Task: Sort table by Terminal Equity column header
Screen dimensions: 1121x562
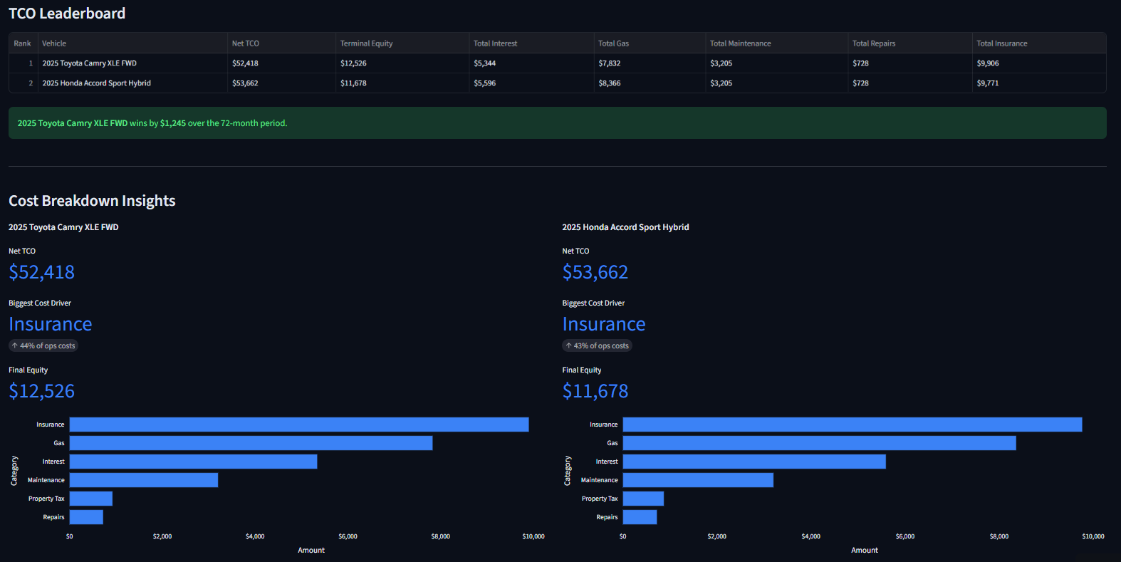Action: [x=402, y=43]
